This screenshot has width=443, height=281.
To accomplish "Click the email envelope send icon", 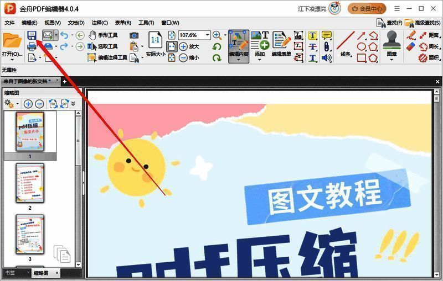I will [x=48, y=35].
